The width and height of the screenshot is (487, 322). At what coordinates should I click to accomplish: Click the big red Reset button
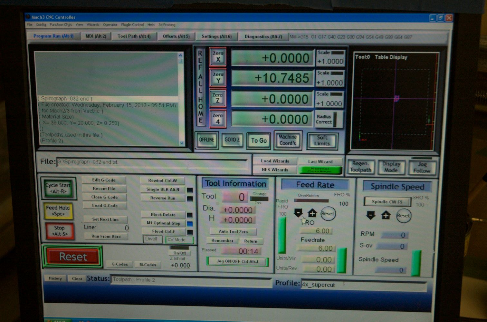(x=73, y=257)
